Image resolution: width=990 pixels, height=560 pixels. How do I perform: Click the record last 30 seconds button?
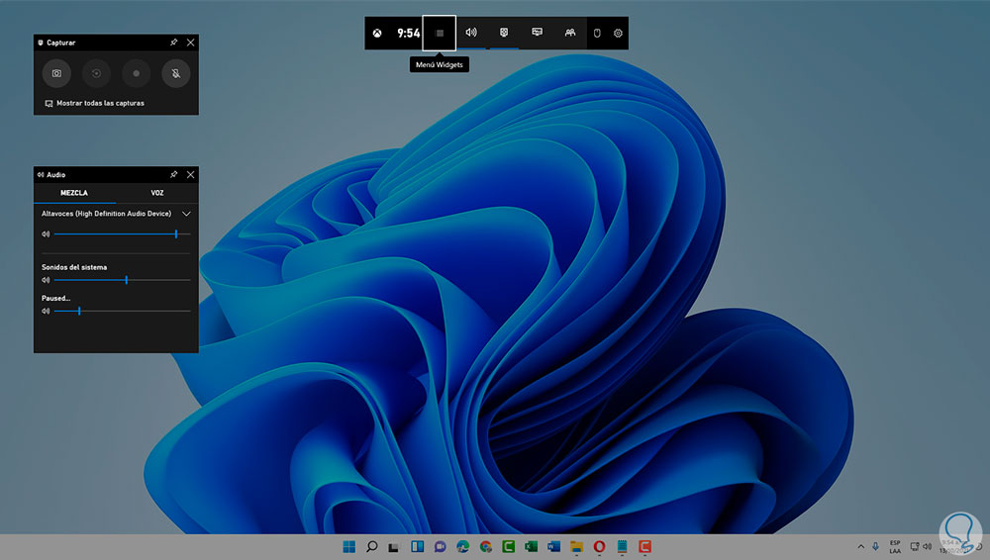coord(96,73)
